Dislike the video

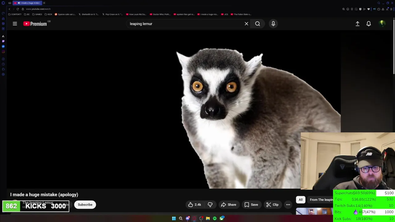(x=210, y=205)
